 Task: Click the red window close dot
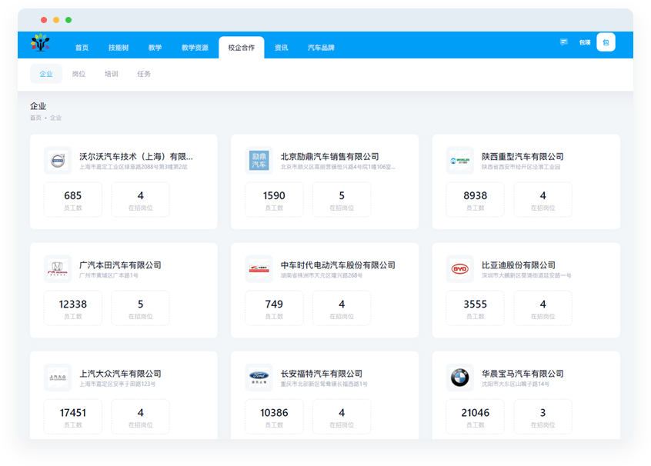(44, 20)
